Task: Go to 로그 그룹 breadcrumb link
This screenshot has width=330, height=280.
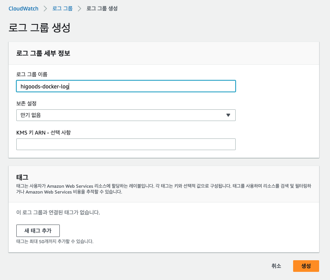Action: coord(62,9)
